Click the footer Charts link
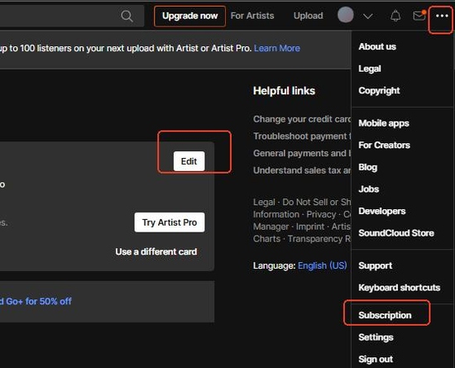The width and height of the screenshot is (455, 368). coord(266,239)
